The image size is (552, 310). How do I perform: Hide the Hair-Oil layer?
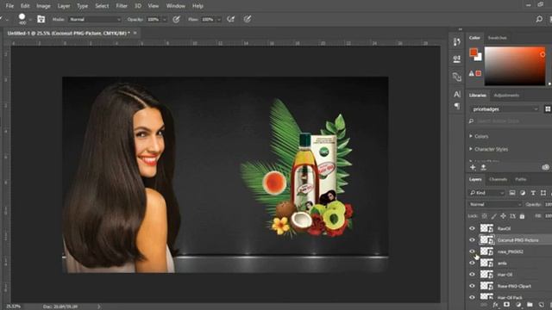click(472, 275)
